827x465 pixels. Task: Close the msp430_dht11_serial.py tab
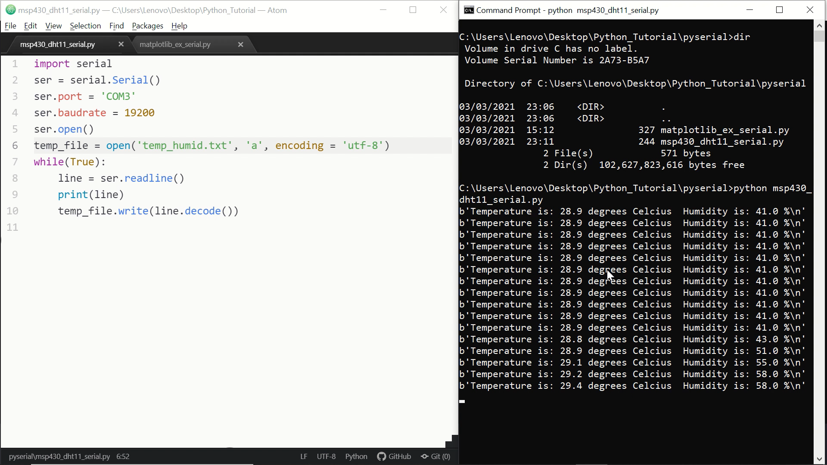(121, 44)
